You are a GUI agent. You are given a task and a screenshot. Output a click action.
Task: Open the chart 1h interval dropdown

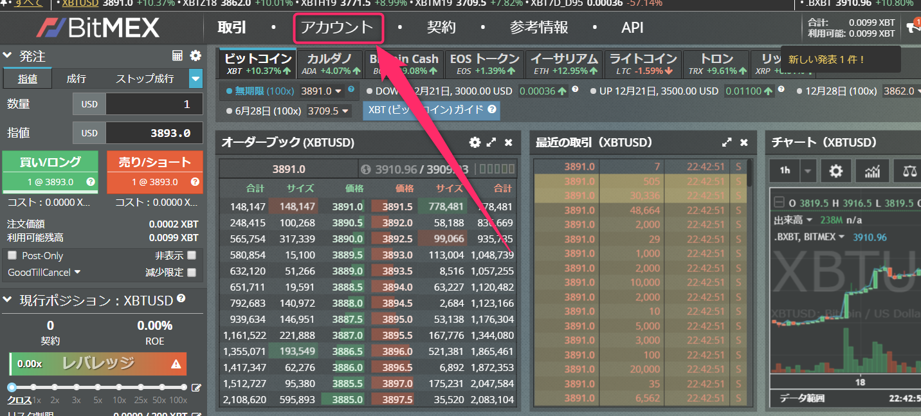point(807,171)
